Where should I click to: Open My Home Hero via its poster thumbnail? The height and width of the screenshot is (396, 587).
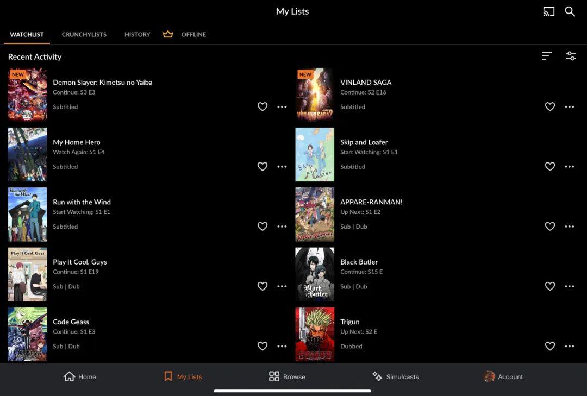coord(27,154)
